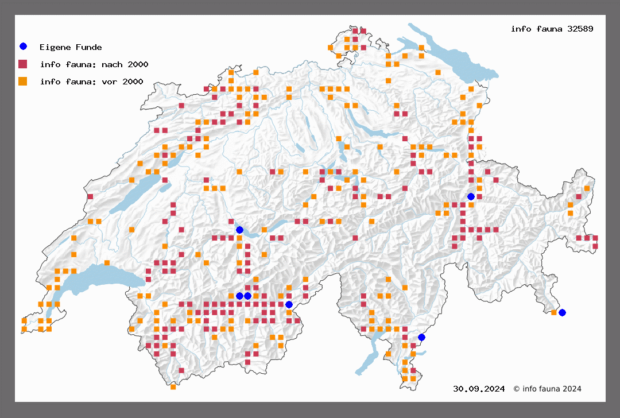Click the 'Eigene Funde' legend label
The image size is (620, 418).
[71, 47]
